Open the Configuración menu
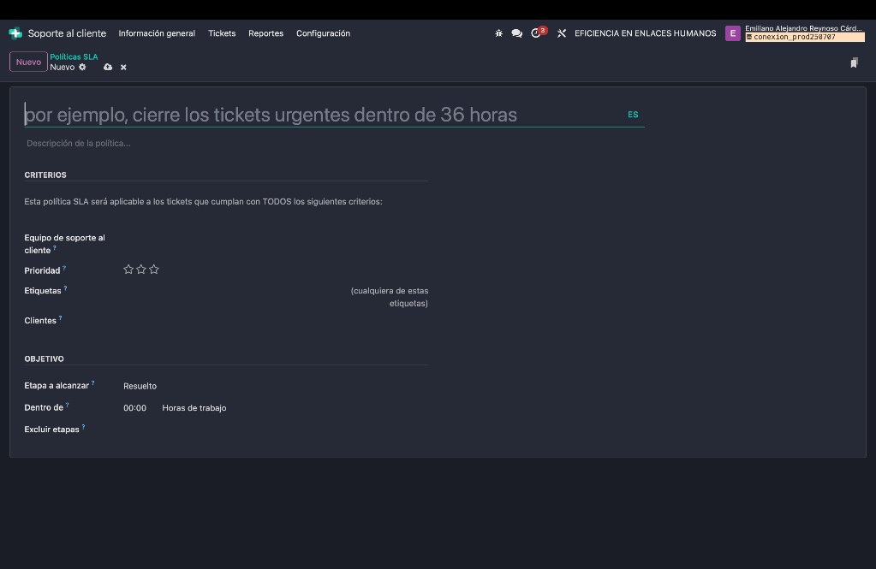 click(323, 33)
